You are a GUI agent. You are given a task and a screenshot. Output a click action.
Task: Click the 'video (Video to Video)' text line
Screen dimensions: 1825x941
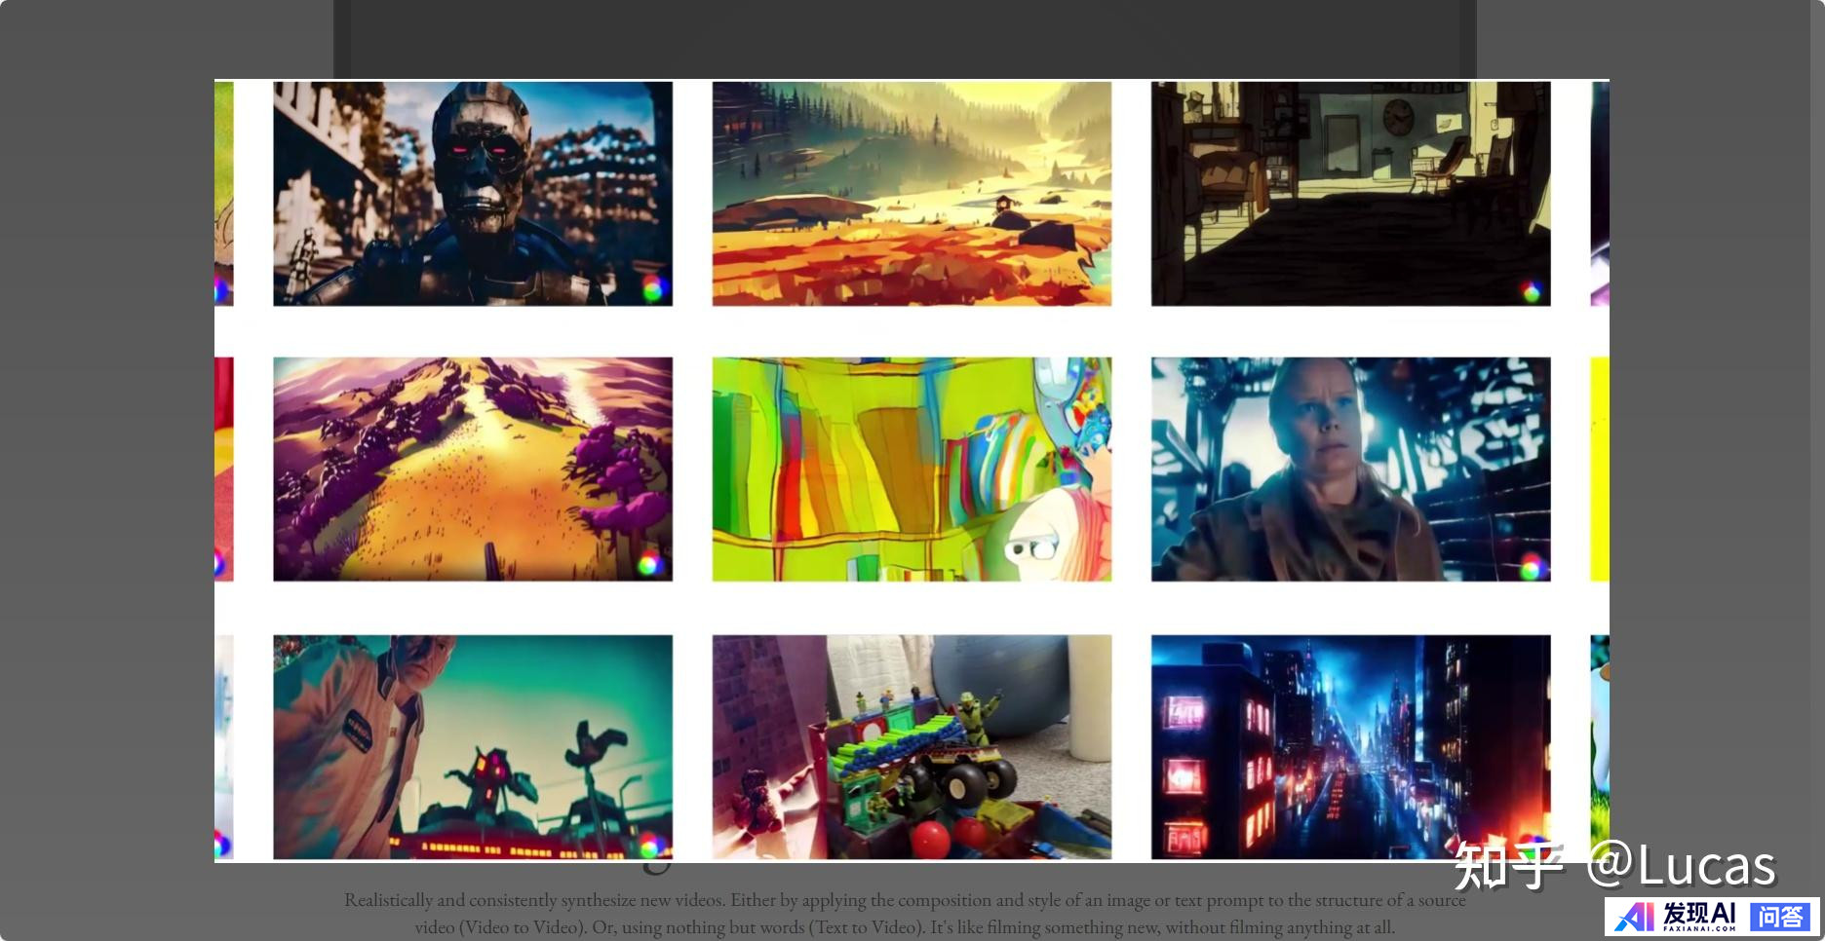[905, 927]
